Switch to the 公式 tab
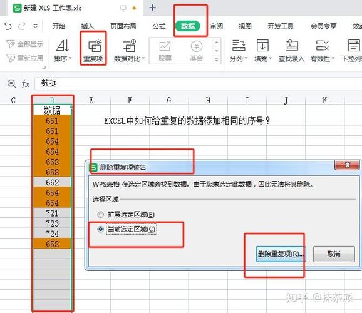362x313 pixels. [x=159, y=26]
